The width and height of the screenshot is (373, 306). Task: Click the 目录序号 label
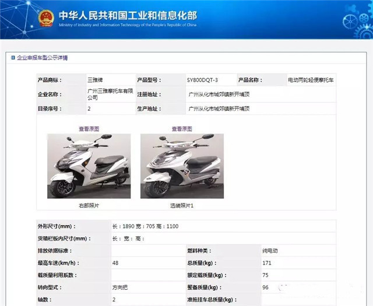tap(50, 109)
